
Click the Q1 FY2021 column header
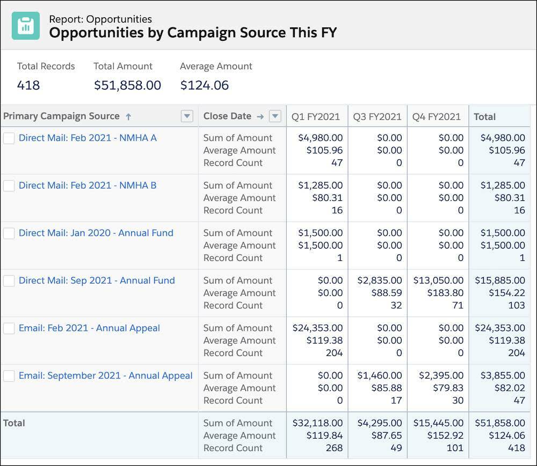click(x=316, y=116)
